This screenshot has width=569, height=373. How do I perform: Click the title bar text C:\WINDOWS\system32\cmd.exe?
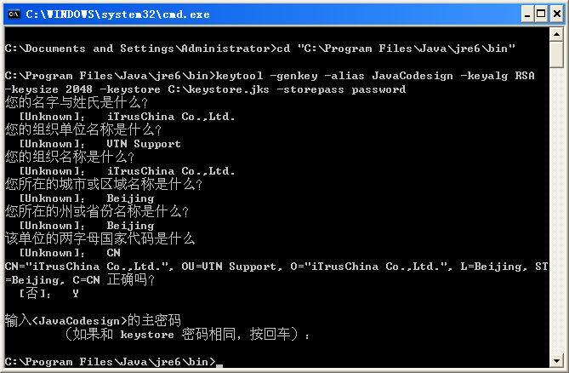[x=117, y=14]
